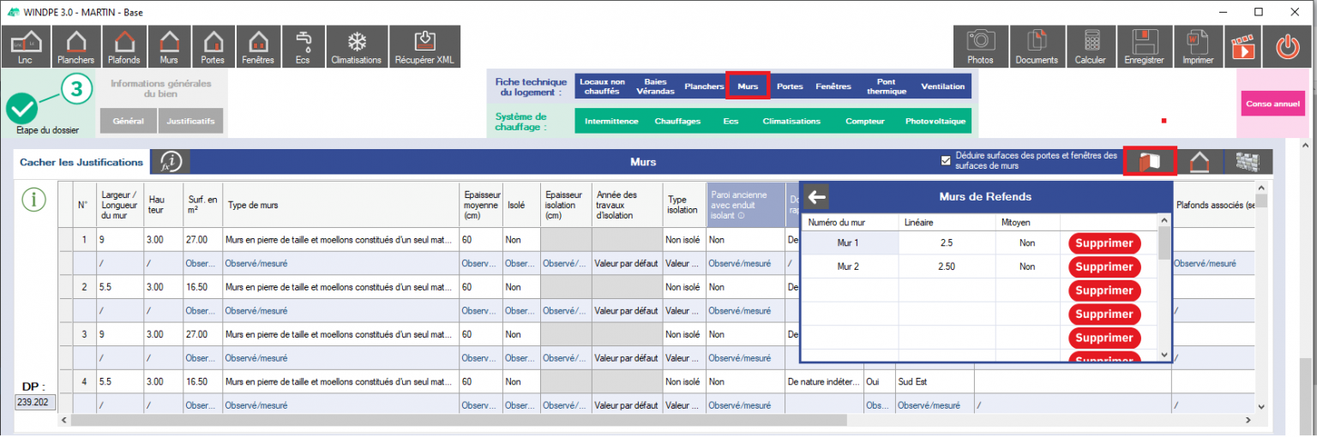Click back arrow in Murs de Refends
The image size is (1317, 437).
pos(817,197)
